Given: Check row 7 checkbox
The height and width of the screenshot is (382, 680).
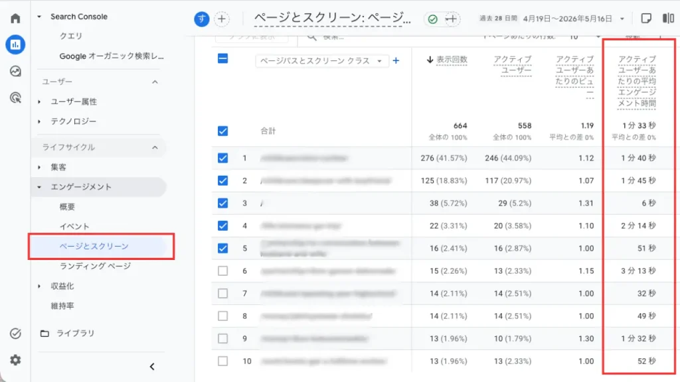Looking at the screenshot, I should (x=223, y=293).
